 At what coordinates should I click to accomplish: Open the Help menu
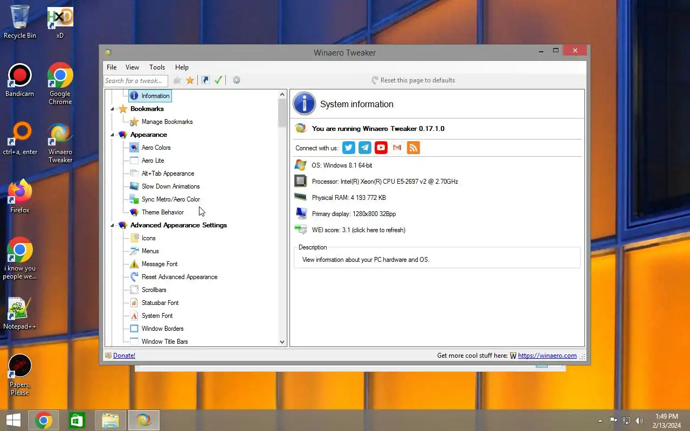point(182,67)
